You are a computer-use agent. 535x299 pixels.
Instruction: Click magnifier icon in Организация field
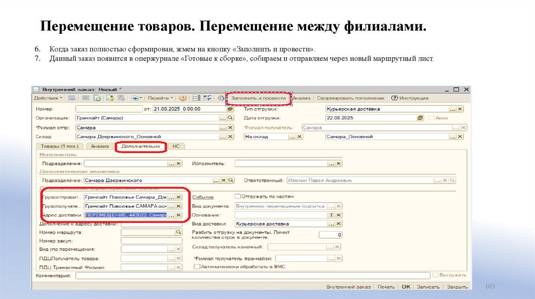[230, 118]
